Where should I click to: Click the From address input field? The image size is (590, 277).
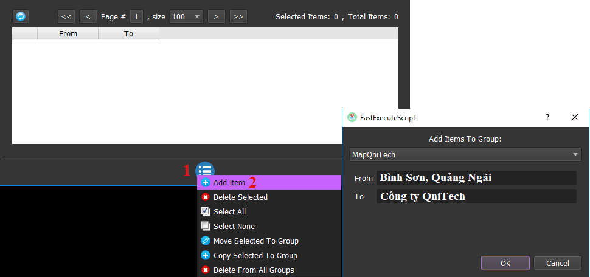[476, 178]
